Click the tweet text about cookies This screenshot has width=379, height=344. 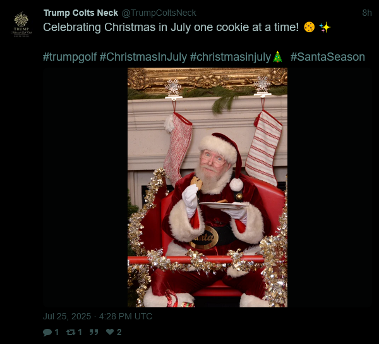click(171, 27)
